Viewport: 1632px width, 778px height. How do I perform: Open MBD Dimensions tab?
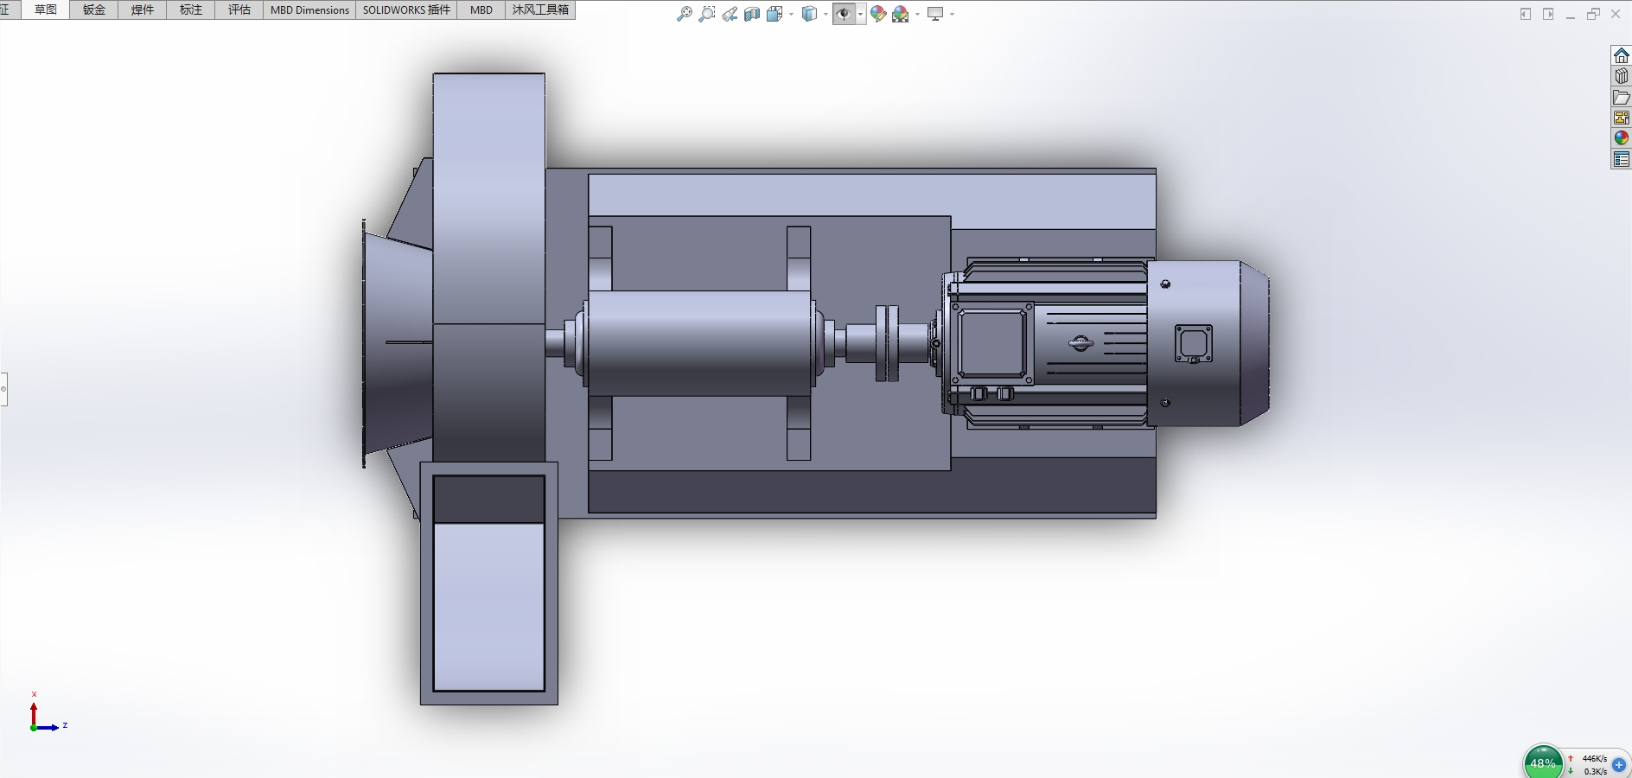coord(309,10)
